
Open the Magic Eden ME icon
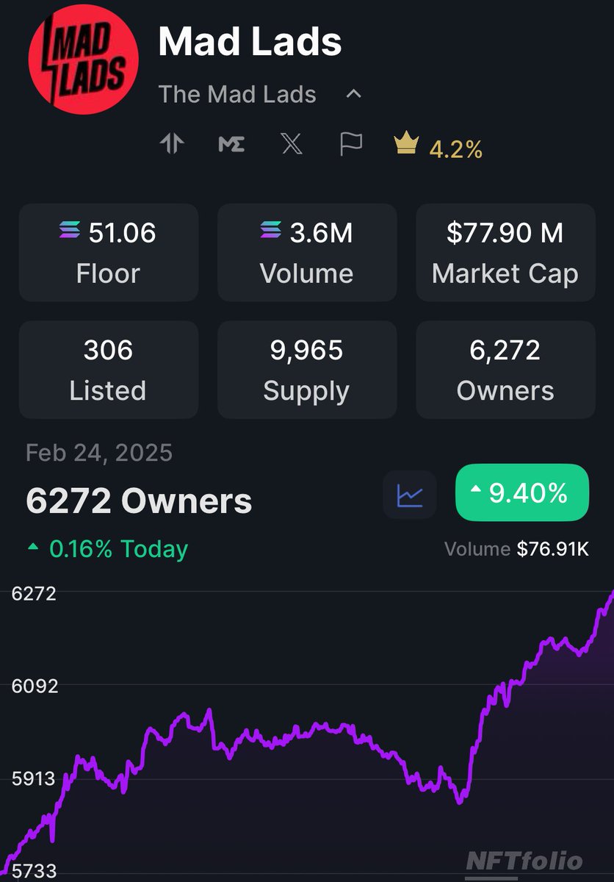(x=231, y=144)
